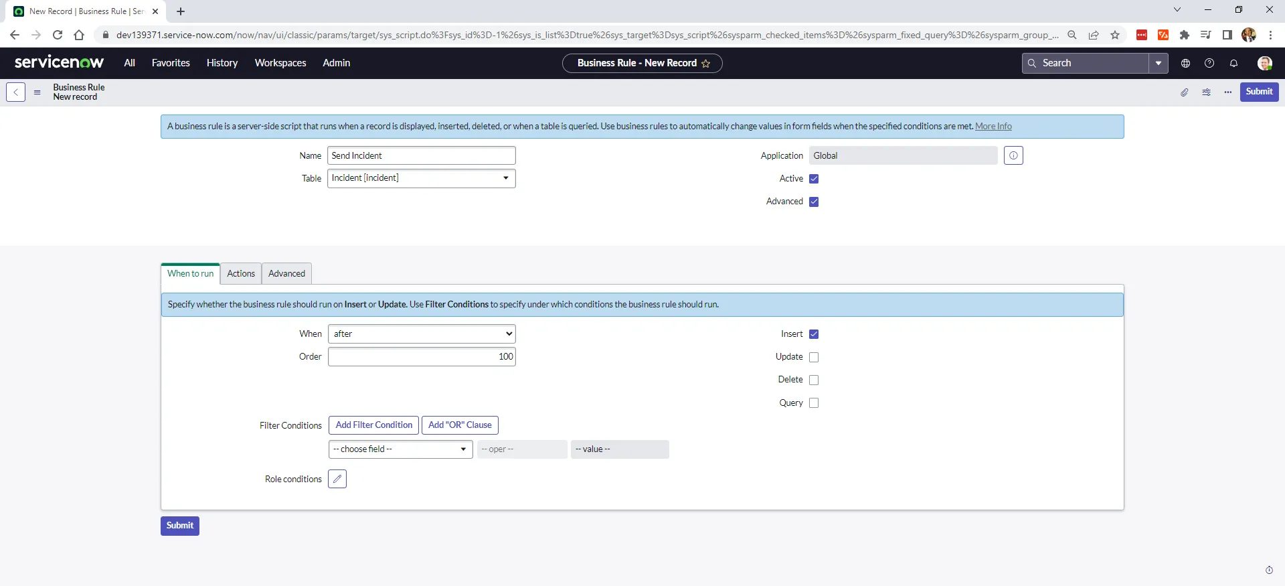1285x586 pixels.
Task: Go to browser home page
Action: [x=79, y=35]
